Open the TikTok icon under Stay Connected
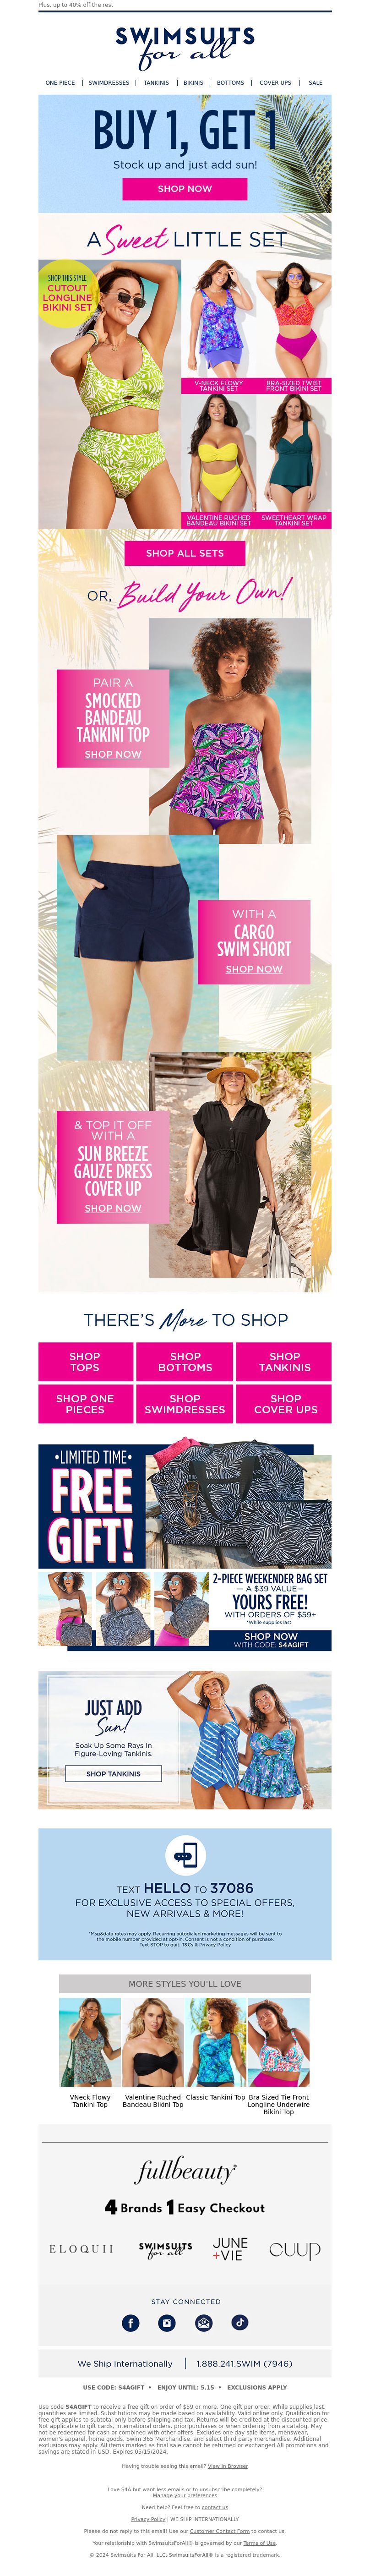 pos(240,2322)
